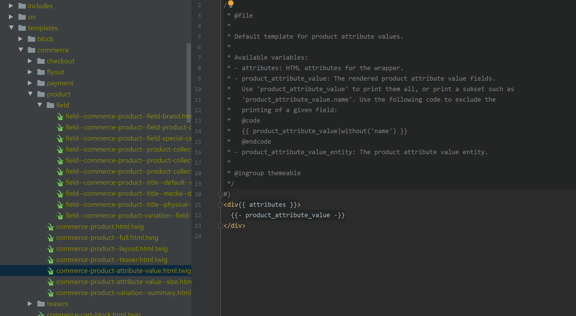Image resolution: width=576 pixels, height=316 pixels.
Task: Click the yellow lightbulb intention icon
Action: 231,4
